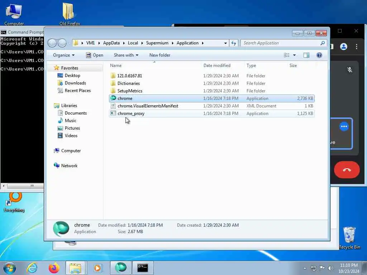Expand the arrow after AppData in breadcrumb

[124, 43]
